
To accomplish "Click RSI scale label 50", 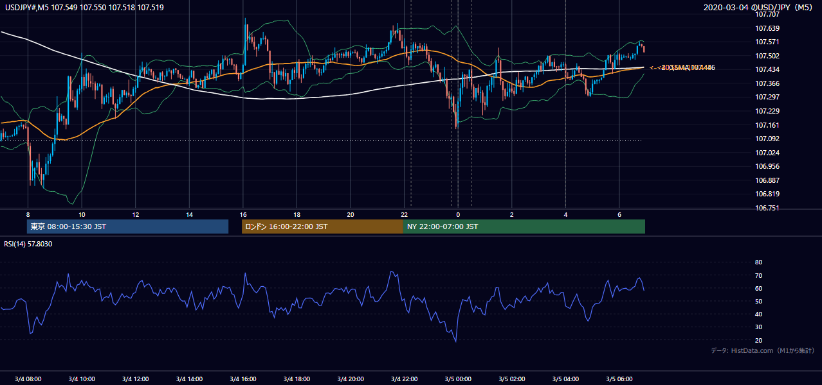I will point(758,301).
